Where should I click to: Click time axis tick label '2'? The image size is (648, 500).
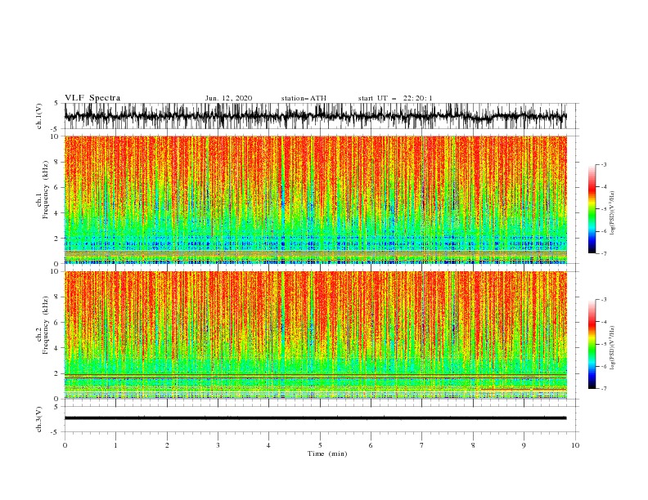click(167, 445)
